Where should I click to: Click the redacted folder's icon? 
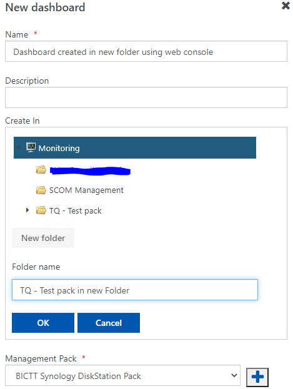point(41,170)
